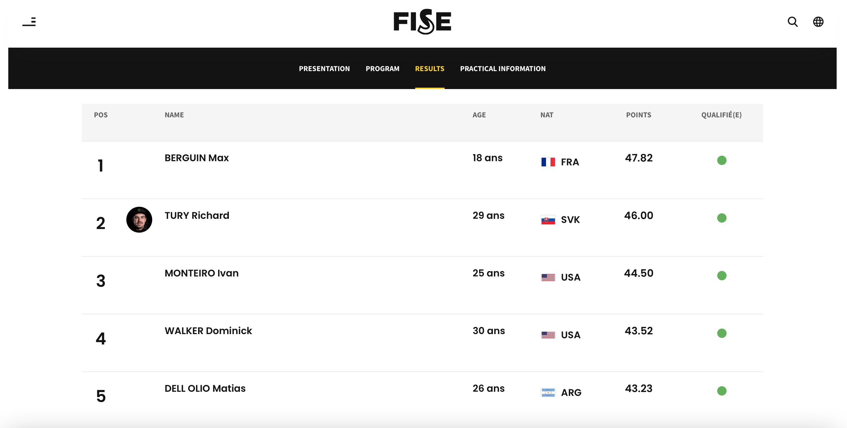Click the POS column header
This screenshot has width=847, height=428.
coord(101,115)
